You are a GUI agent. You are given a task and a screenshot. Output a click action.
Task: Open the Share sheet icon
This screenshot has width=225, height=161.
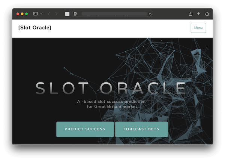(190, 14)
